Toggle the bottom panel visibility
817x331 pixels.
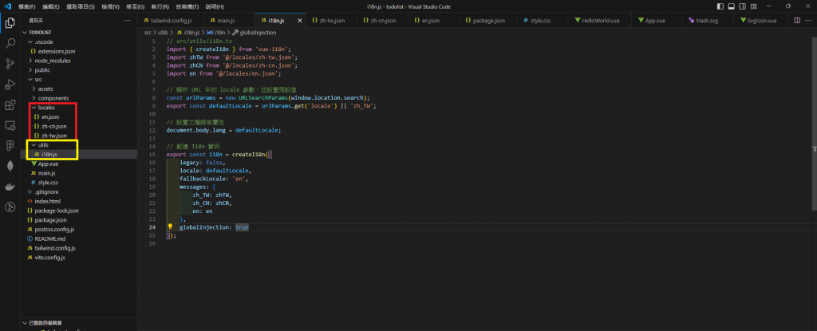[x=731, y=6]
